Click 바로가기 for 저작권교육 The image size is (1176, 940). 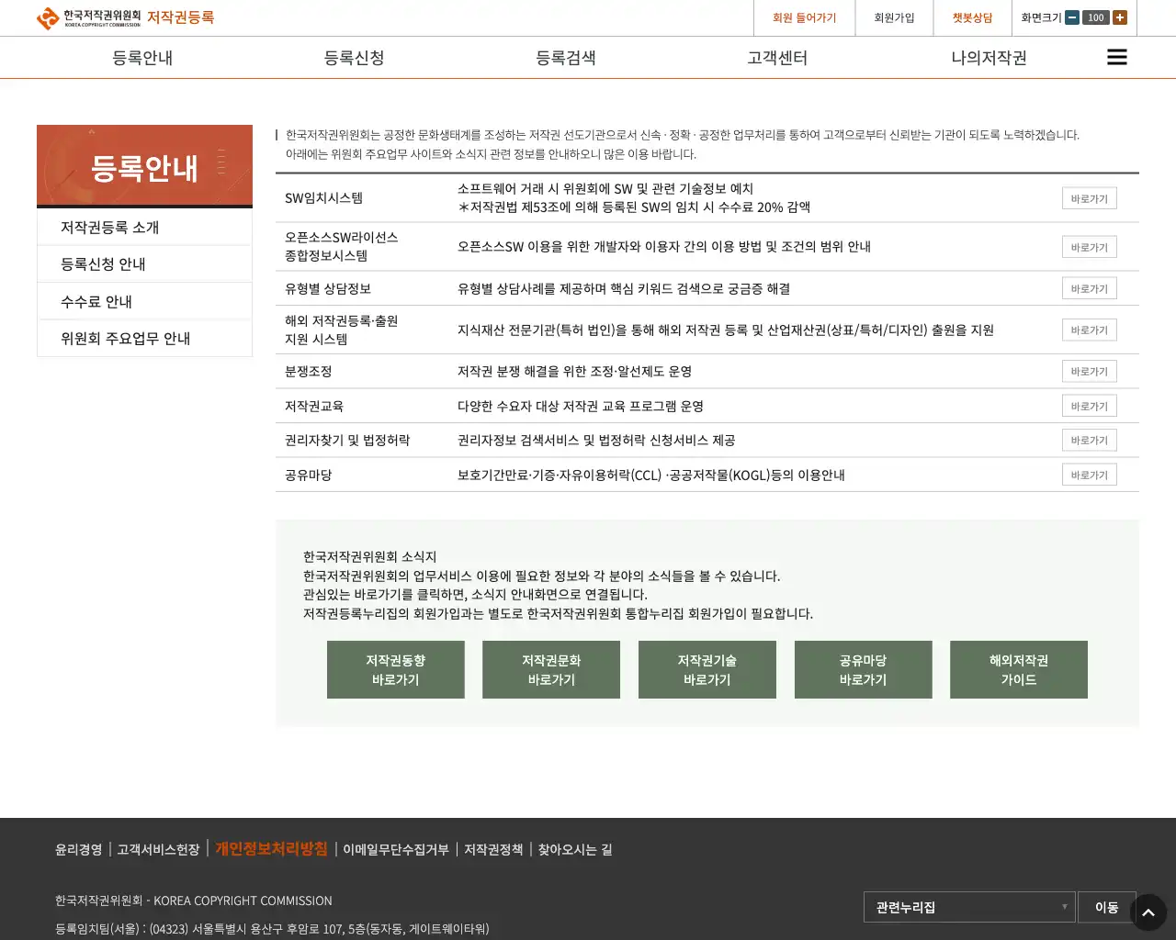(x=1089, y=406)
